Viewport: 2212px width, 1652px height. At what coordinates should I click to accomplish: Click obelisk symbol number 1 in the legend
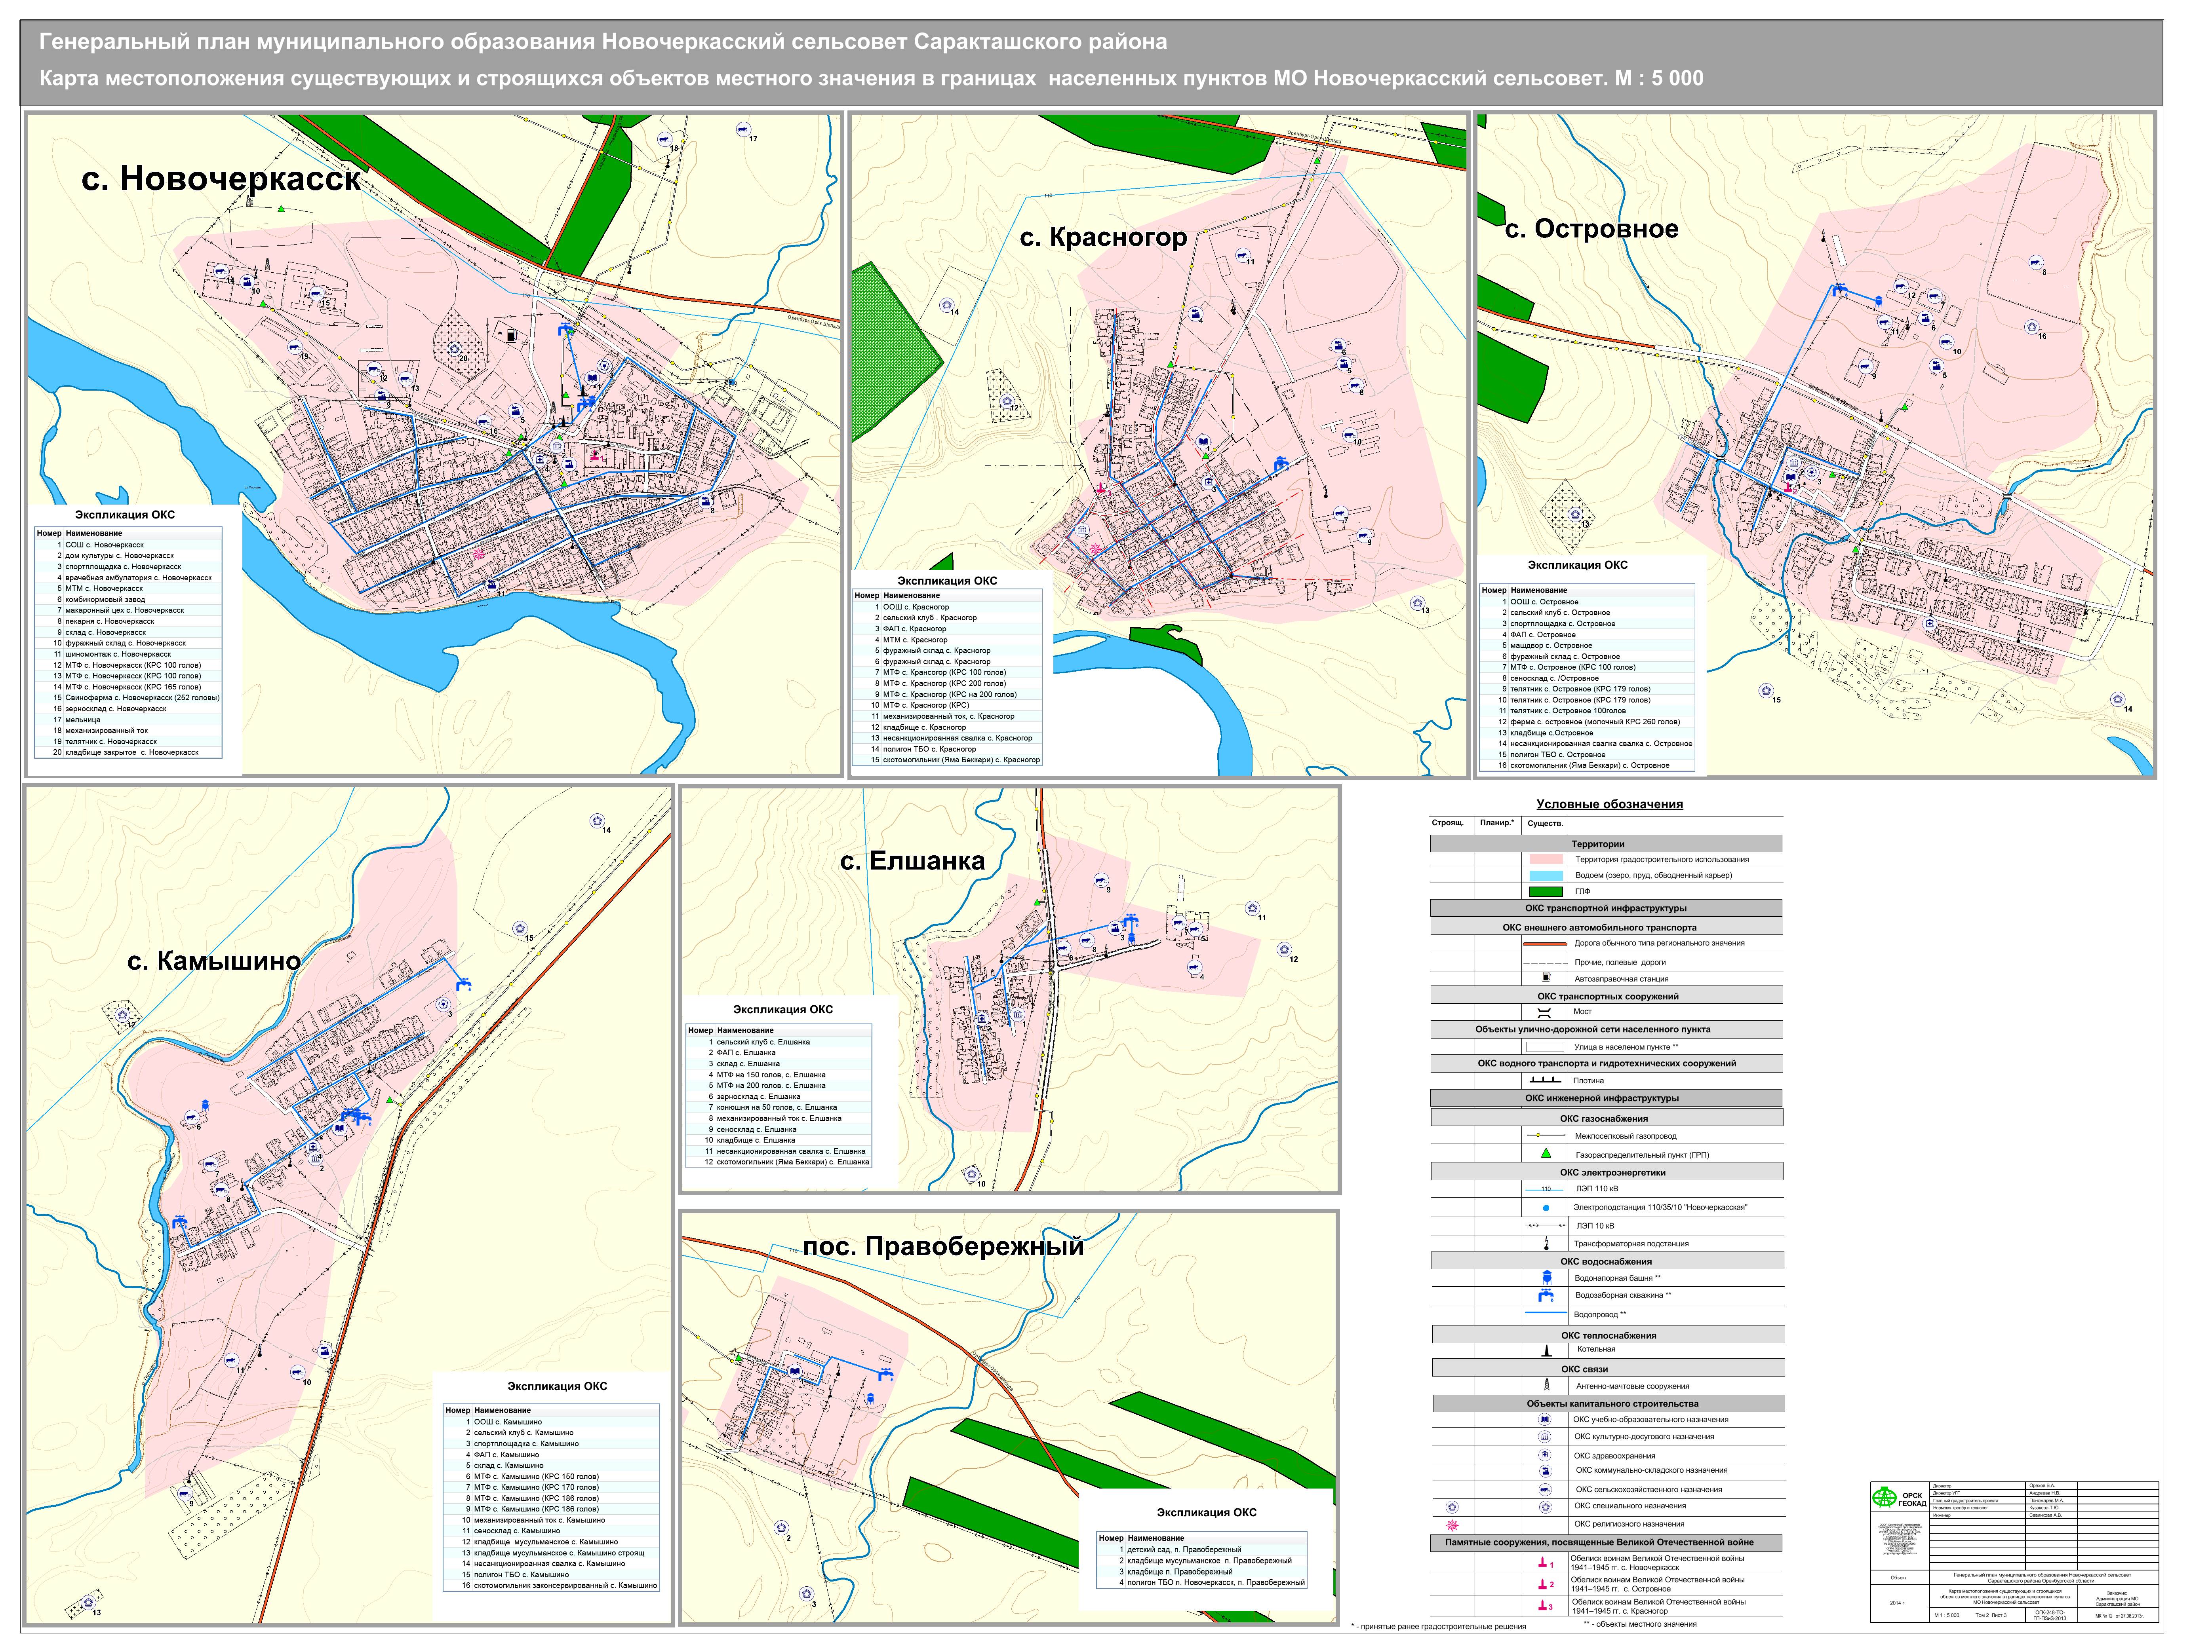pyautogui.click(x=1545, y=1562)
